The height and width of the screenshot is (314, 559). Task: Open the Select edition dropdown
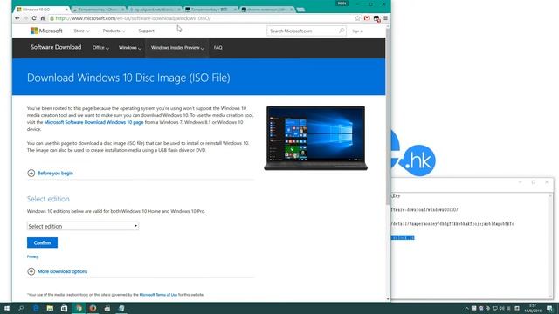coord(83,226)
